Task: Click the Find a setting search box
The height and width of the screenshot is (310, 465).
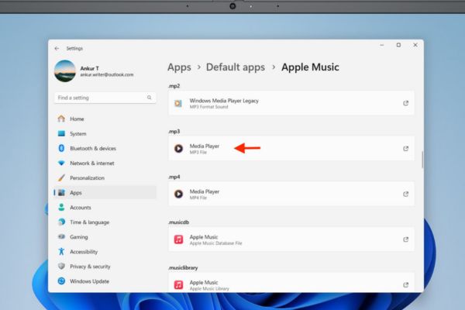Action: [x=99, y=98]
